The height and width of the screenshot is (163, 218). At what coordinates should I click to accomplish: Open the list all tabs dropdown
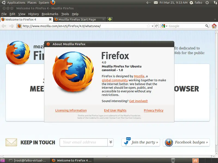pyautogui.click(x=215, y=19)
